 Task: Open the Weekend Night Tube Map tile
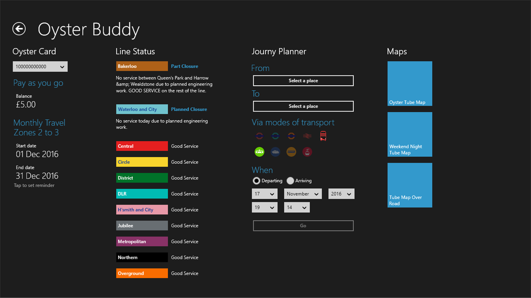pos(410,134)
